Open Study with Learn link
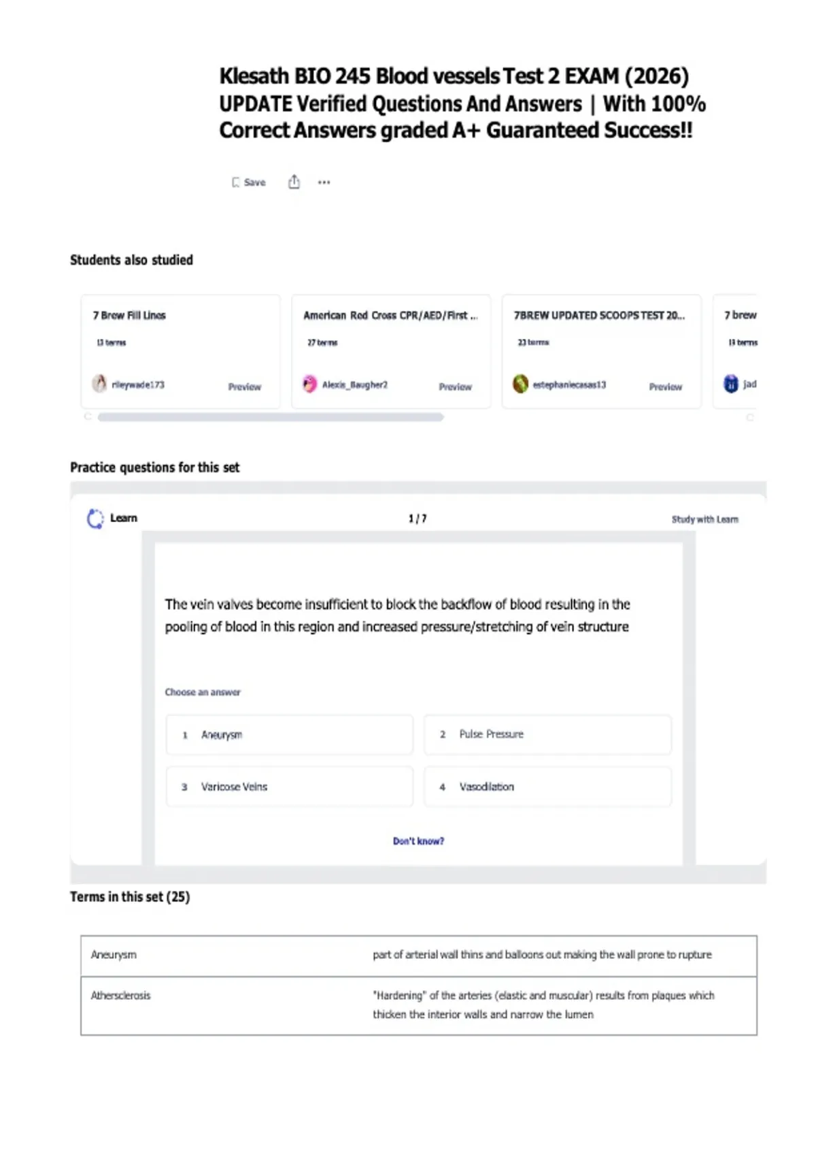 pos(705,519)
